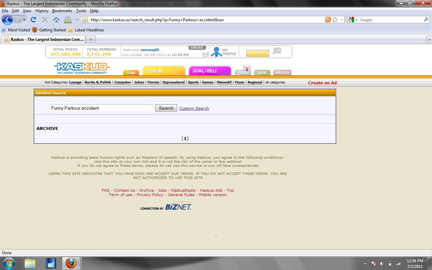Open the File menu
The image size is (432, 270).
pyautogui.click(x=5, y=11)
